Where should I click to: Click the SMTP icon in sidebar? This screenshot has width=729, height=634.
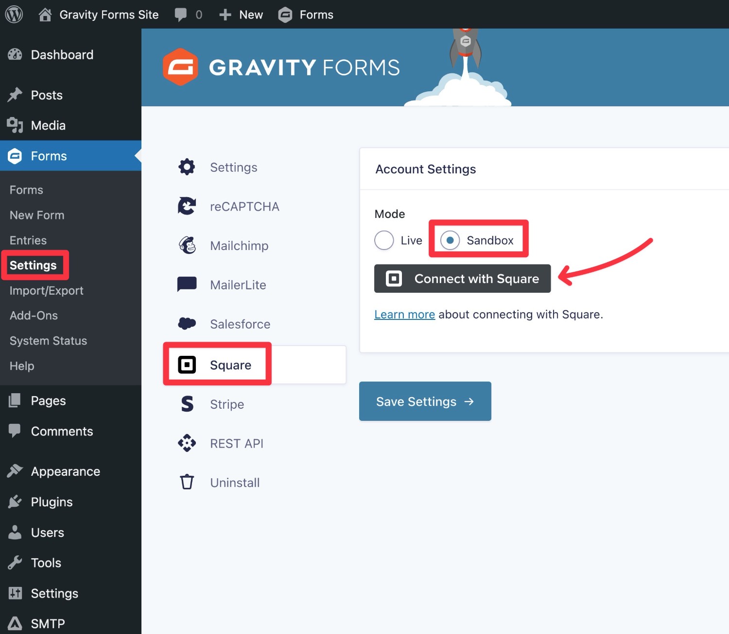point(15,623)
